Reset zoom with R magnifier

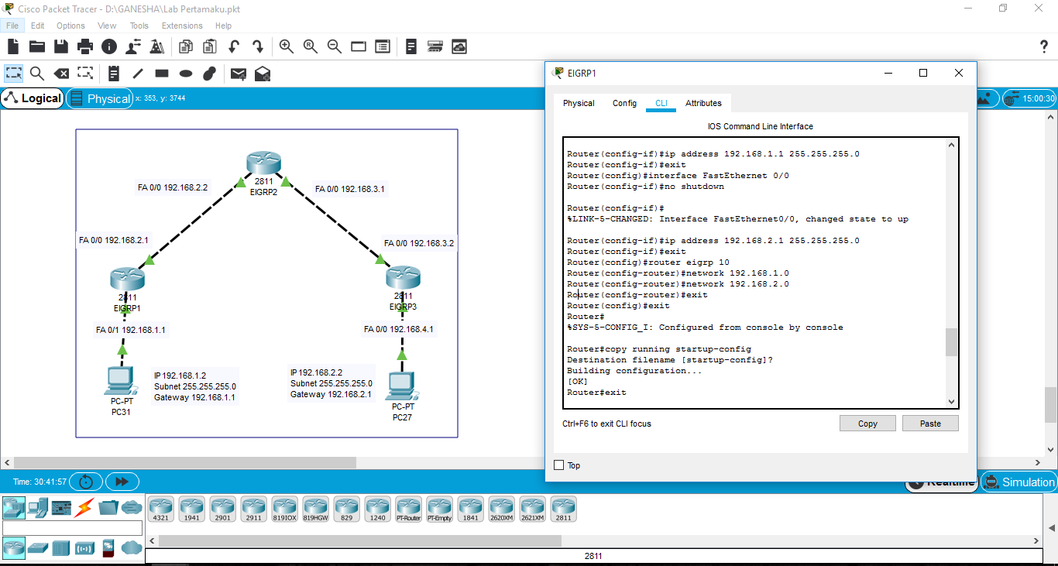click(311, 46)
